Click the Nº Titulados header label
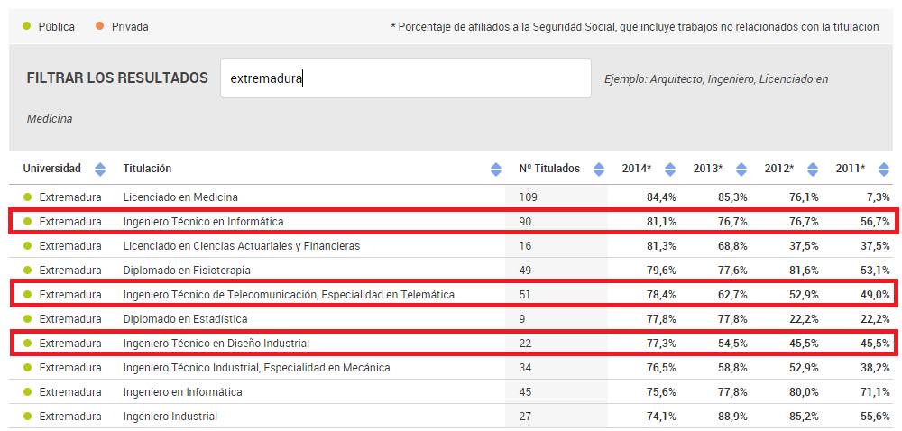The height and width of the screenshot is (431, 902). coord(549,169)
